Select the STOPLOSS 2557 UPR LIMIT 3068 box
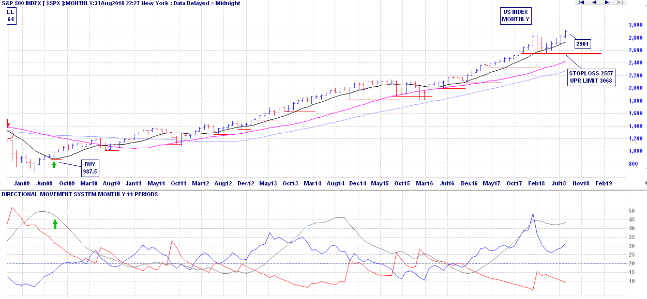Screen dimensions: 647x299 [x=591, y=77]
